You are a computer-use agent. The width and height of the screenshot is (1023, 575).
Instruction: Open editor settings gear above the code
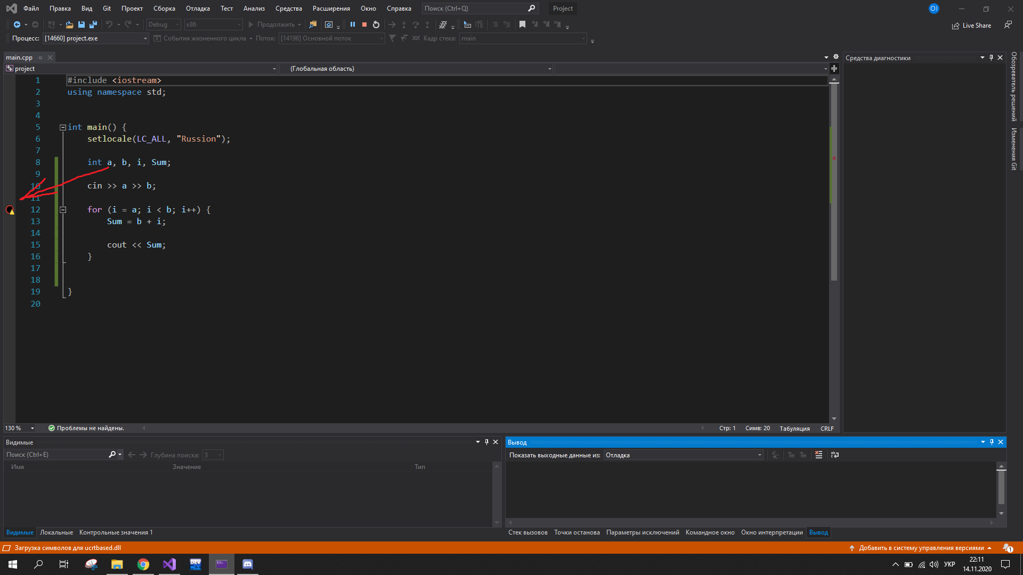(836, 57)
